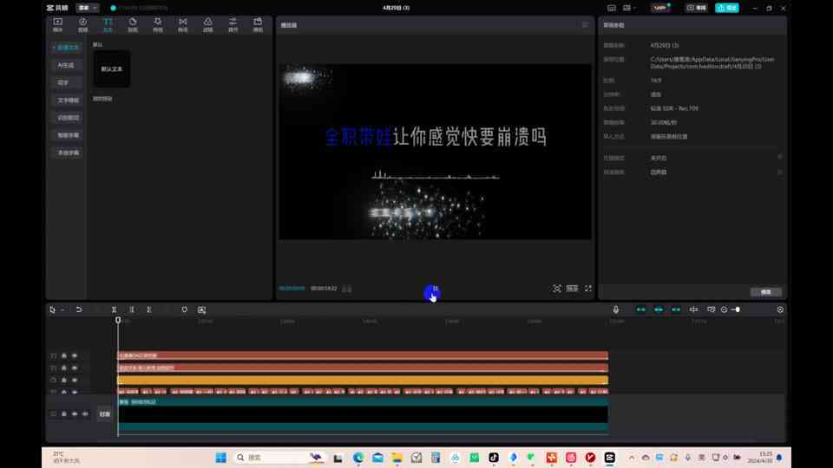
Task: Select 识别歌词 in the text sidebar
Action: click(x=67, y=118)
